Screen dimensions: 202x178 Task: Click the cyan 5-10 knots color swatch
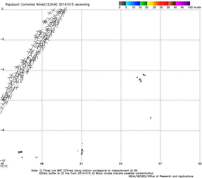click(x=129, y=3)
